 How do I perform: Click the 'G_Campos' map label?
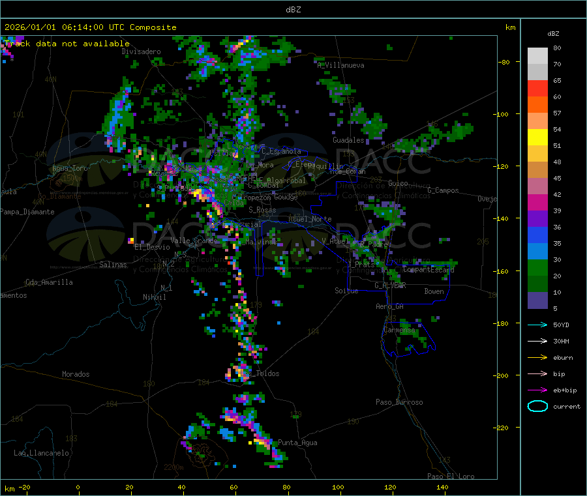coord(443,190)
